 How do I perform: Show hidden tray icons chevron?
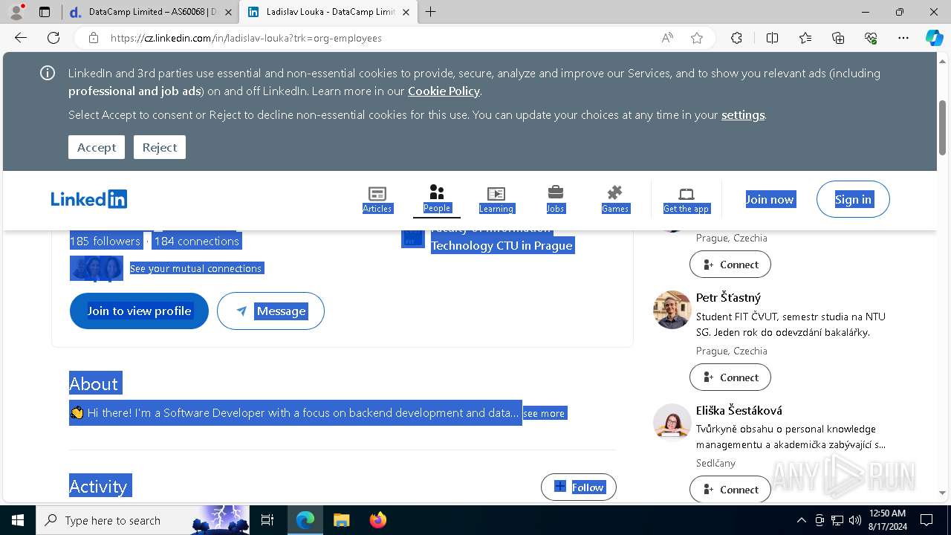pos(801,520)
